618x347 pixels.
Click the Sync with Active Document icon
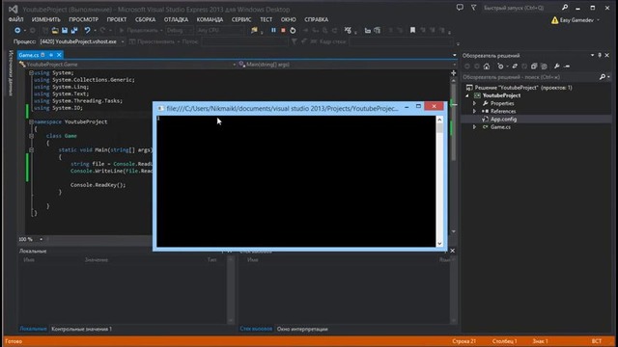[x=515, y=67]
